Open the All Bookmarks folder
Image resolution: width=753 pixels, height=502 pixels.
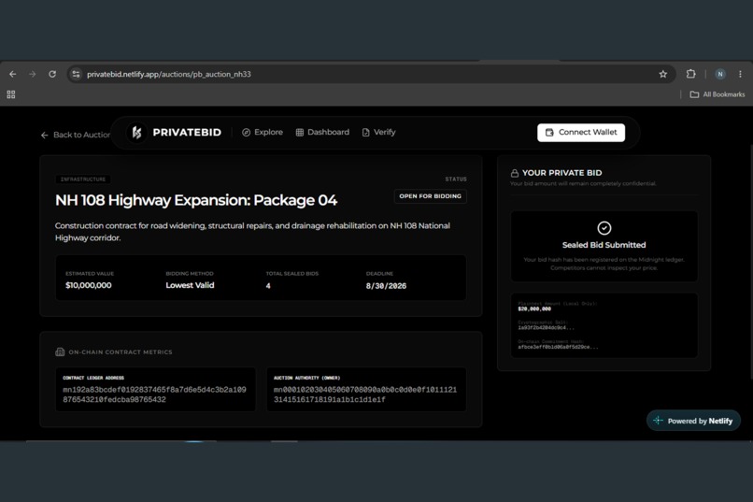point(717,94)
